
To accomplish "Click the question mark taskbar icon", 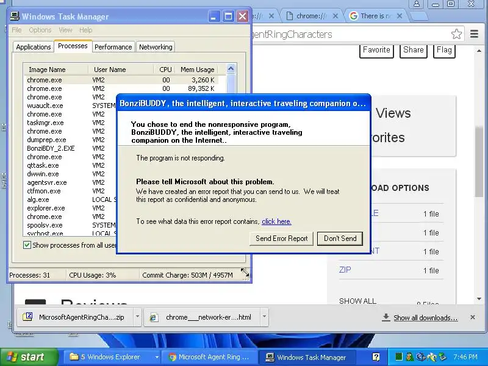I will tap(376, 357).
